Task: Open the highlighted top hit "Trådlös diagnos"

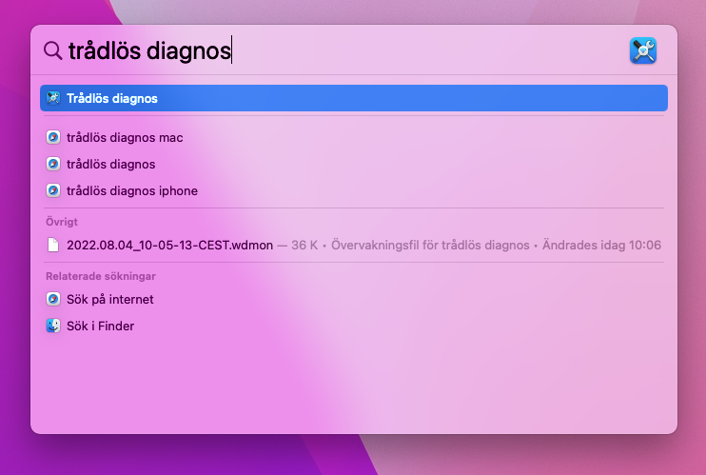Action: tap(112, 98)
